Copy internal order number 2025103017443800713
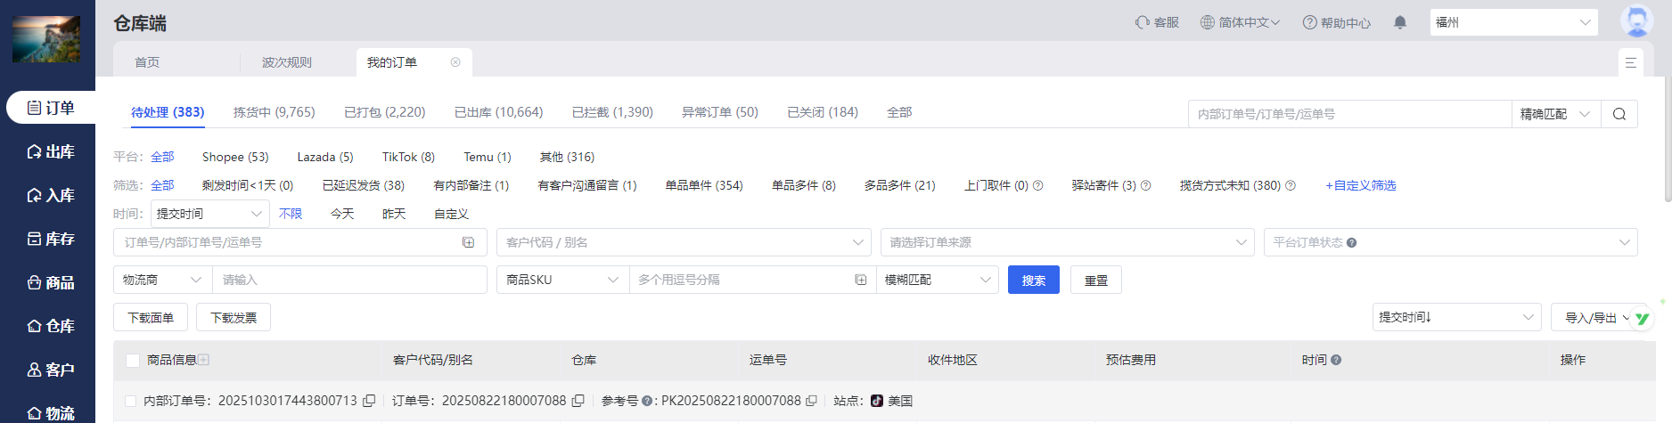Image resolution: width=1672 pixels, height=423 pixels. (x=369, y=401)
